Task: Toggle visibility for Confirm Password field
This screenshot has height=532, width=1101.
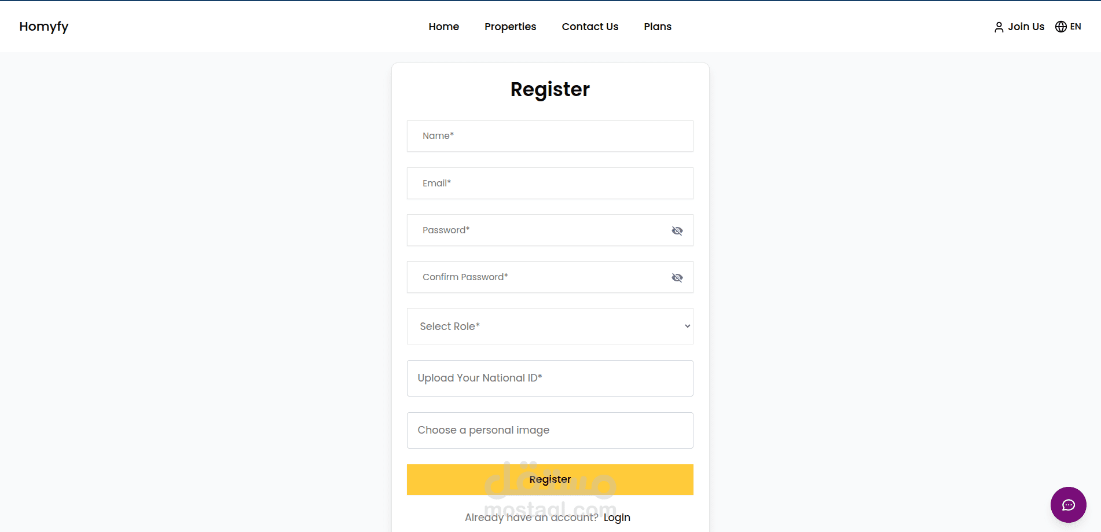Action: click(x=677, y=278)
